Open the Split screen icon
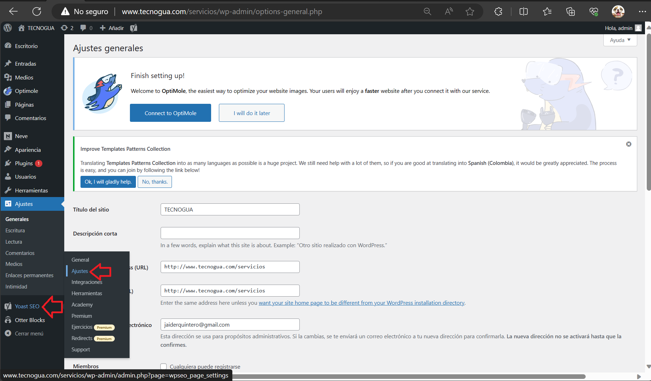 (x=524, y=12)
